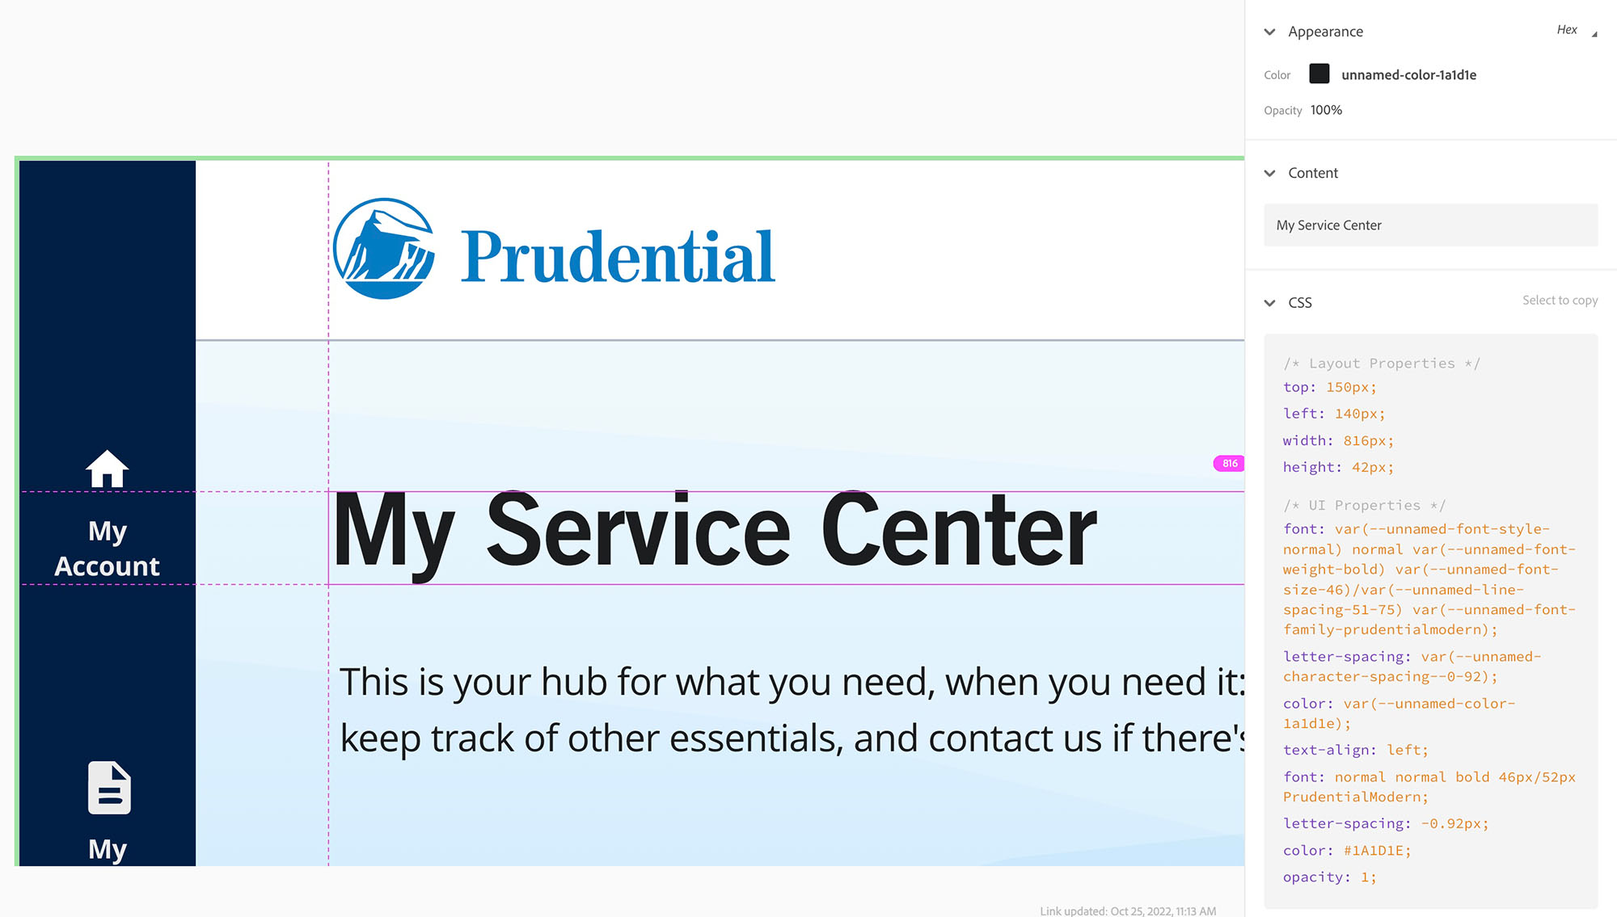The width and height of the screenshot is (1617, 917).
Task: Select the My Service Center input field
Action: pos(1430,225)
